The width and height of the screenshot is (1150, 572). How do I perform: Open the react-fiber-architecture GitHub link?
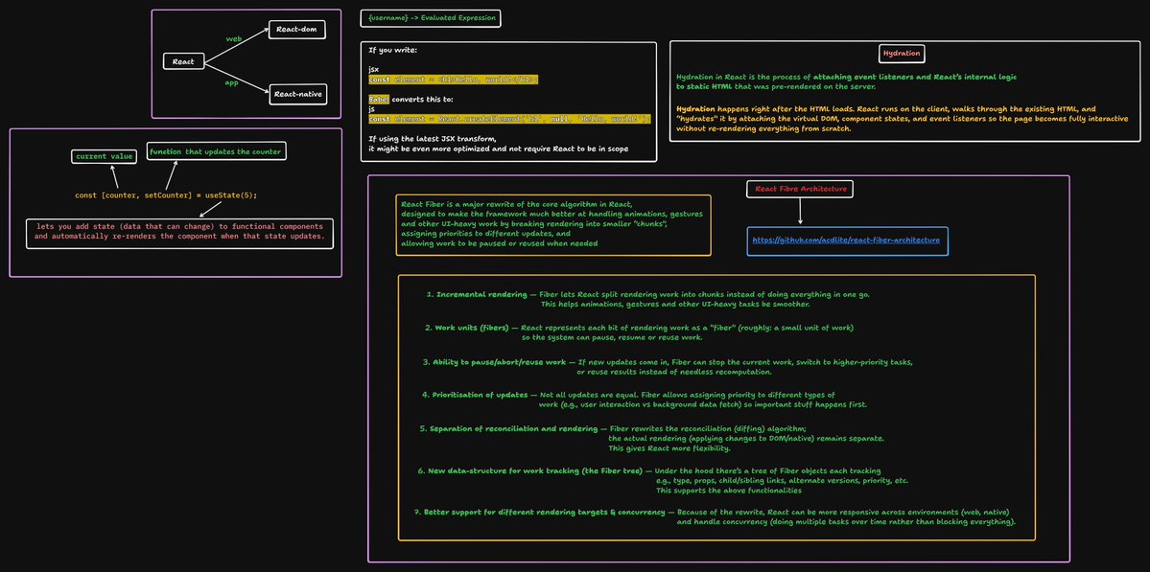[847, 240]
